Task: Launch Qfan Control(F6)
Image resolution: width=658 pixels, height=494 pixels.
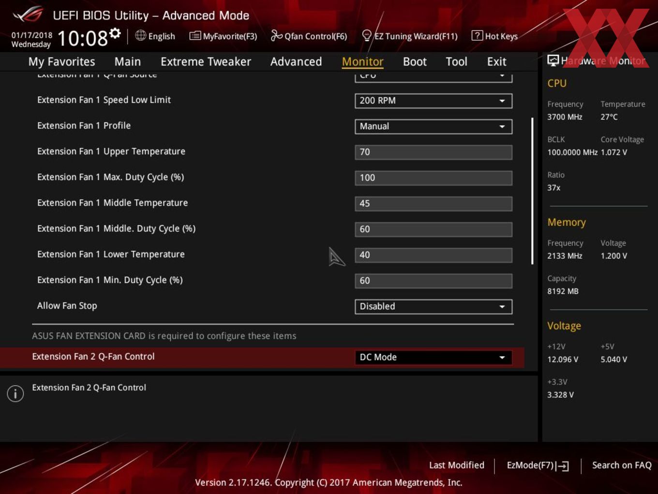Action: (x=309, y=36)
